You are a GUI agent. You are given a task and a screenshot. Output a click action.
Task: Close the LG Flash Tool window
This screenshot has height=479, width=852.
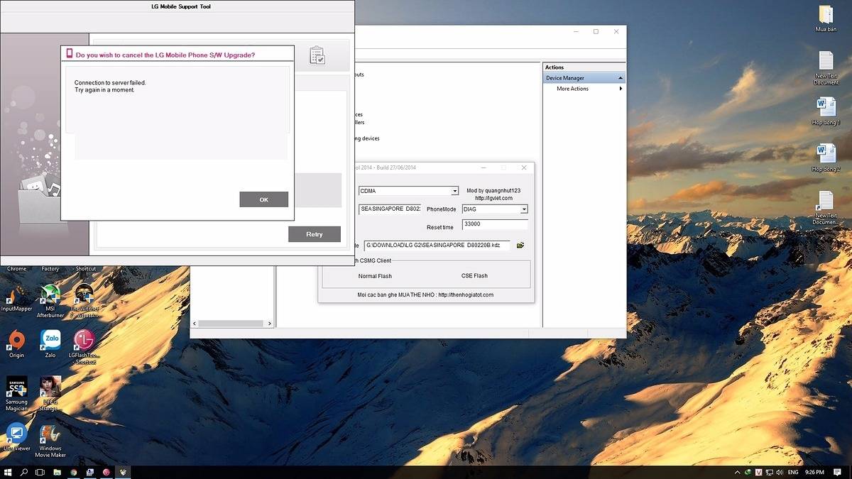pyautogui.click(x=524, y=167)
